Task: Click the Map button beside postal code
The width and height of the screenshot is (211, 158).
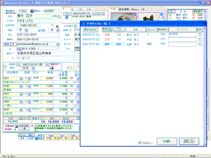Action: tap(19, 49)
